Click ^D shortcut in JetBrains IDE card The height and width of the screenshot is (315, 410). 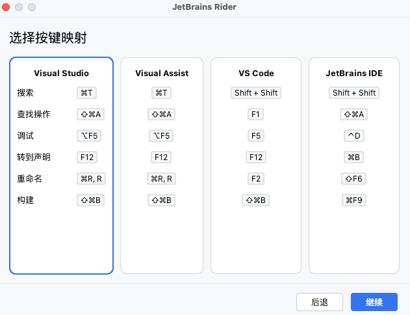coord(354,135)
